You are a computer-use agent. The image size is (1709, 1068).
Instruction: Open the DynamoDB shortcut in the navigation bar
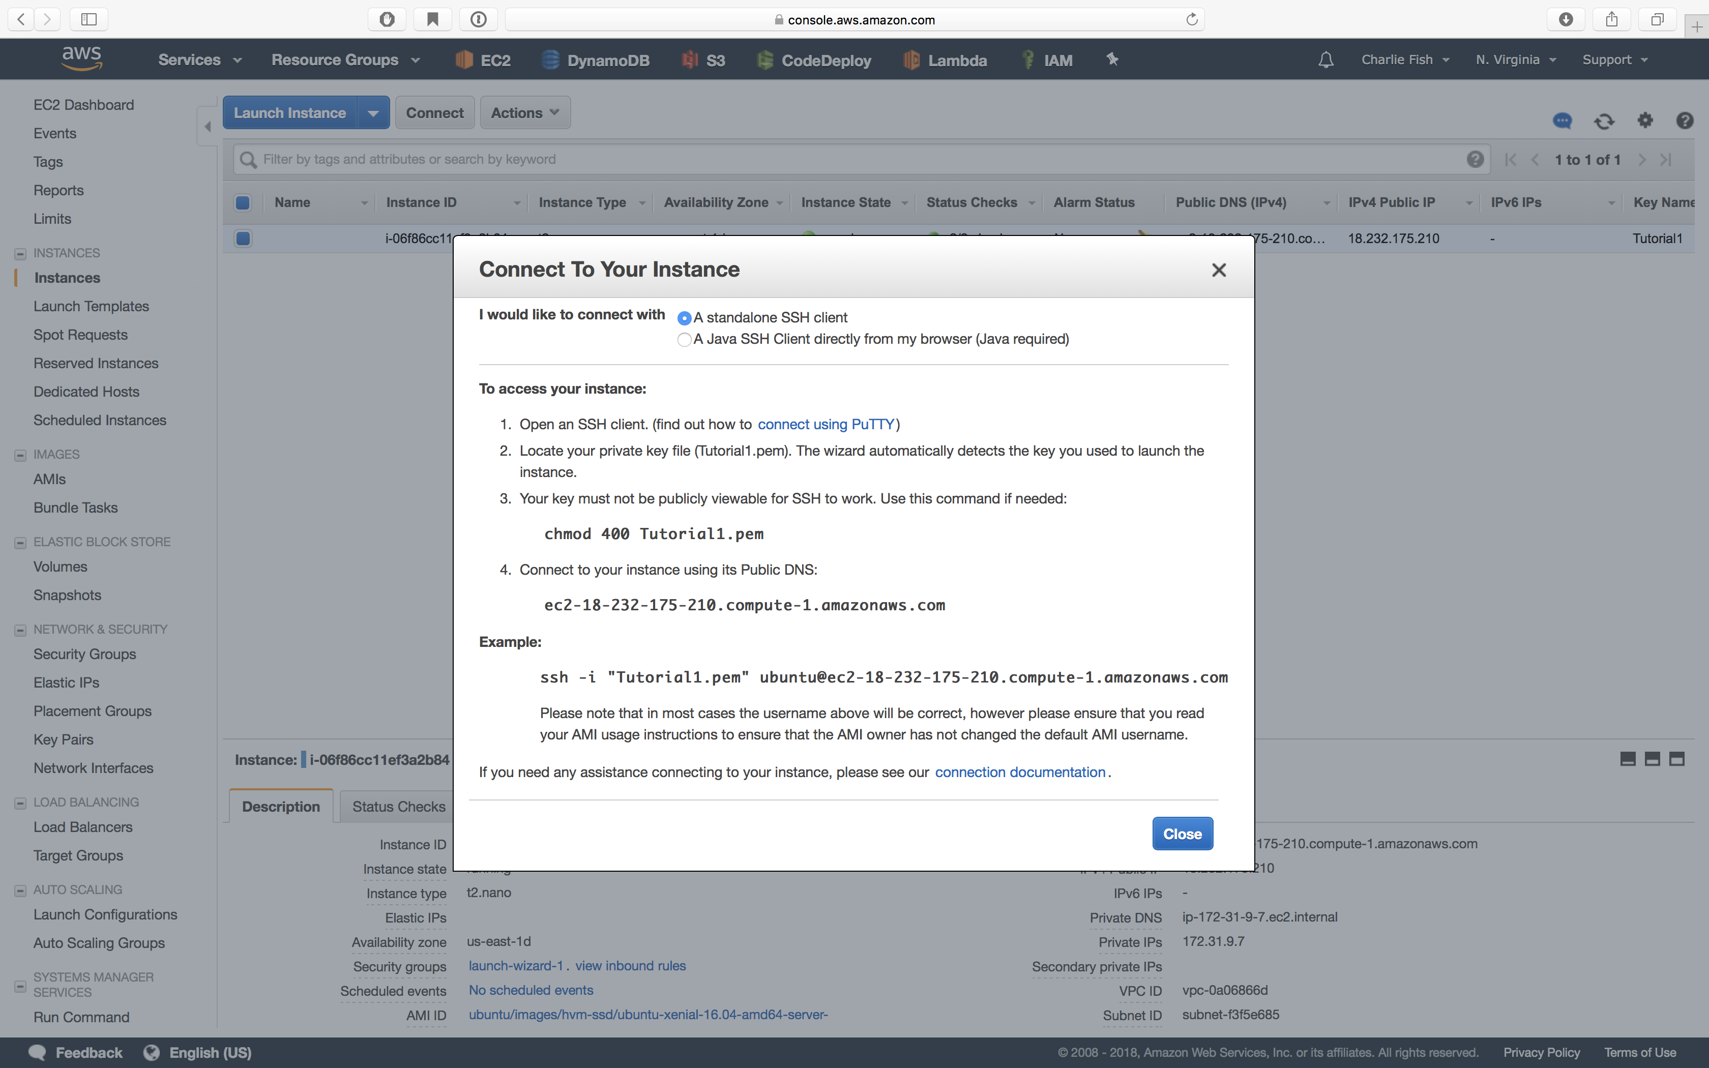(x=595, y=60)
